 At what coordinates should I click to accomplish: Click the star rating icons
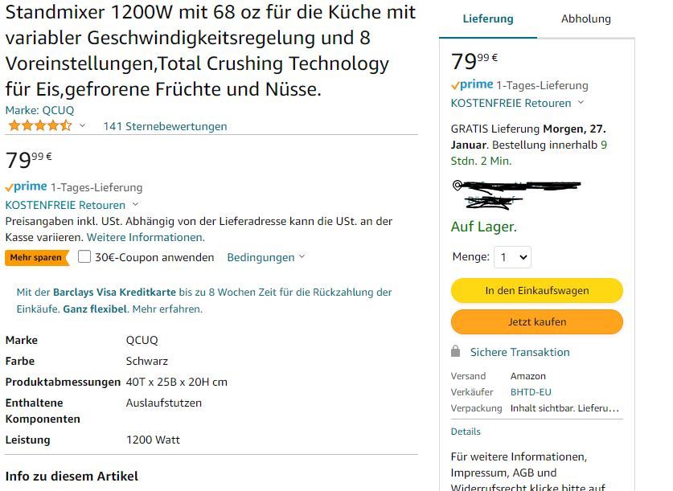click(x=40, y=126)
